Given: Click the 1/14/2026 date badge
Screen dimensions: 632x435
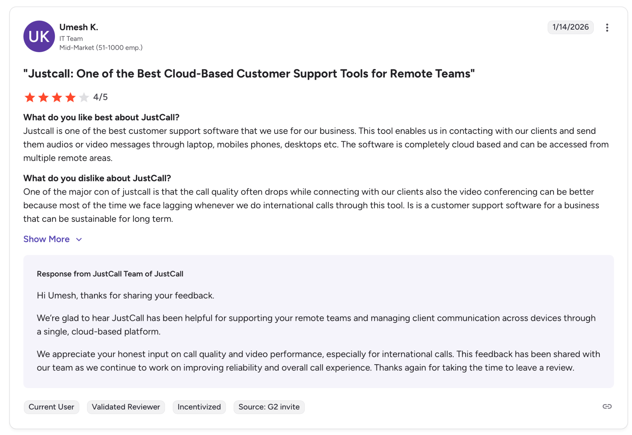Looking at the screenshot, I should [570, 27].
